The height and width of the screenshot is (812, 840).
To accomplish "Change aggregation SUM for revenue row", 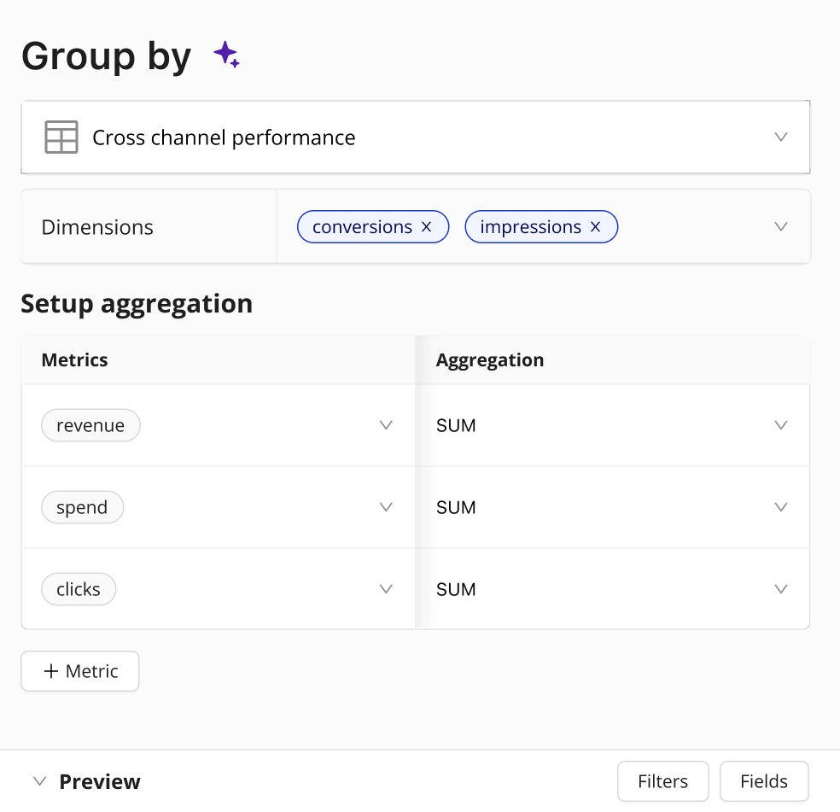I will pyautogui.click(x=780, y=425).
